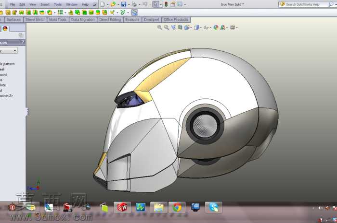Click the green pattern grid icon in features toolbar
Image resolution: width=337 pixels, height=223 pixels.
pyautogui.click(x=60, y=12)
